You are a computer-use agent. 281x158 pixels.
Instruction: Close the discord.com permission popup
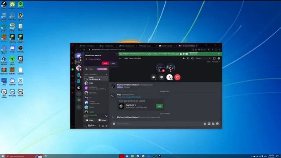tap(117, 54)
